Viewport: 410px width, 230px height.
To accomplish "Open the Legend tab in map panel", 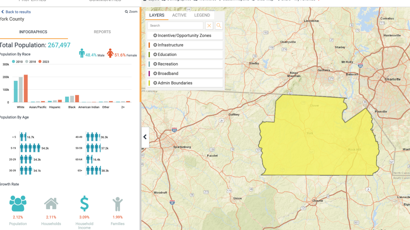I will (x=202, y=15).
